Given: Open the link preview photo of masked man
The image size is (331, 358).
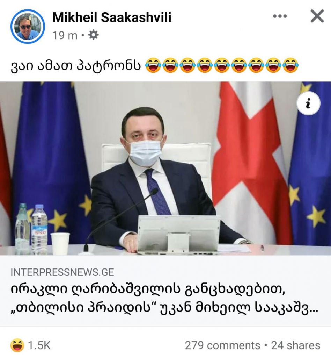Looking at the screenshot, I should (165, 168).
